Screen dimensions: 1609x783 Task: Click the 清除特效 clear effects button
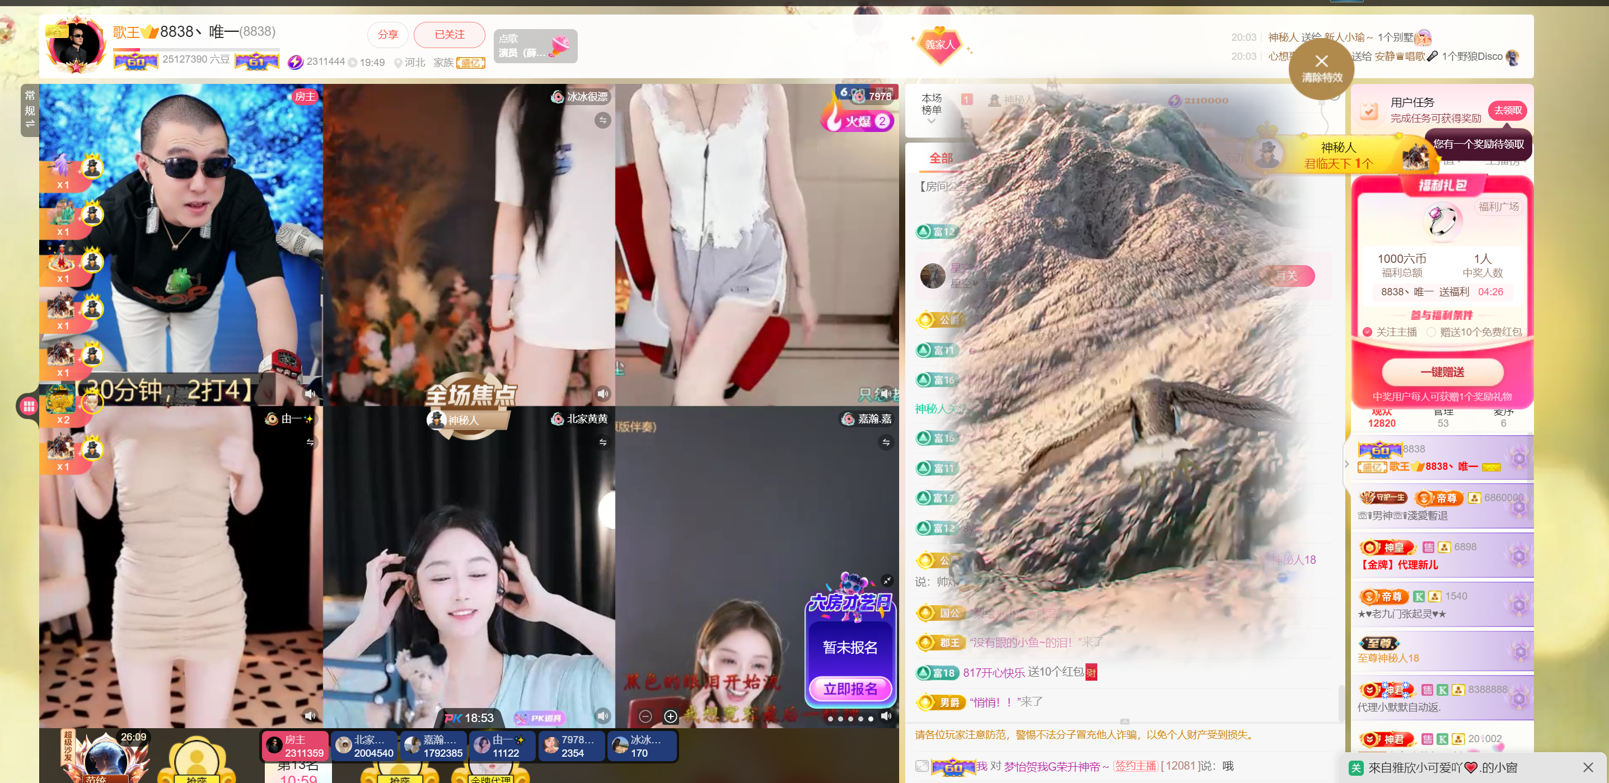(x=1321, y=68)
